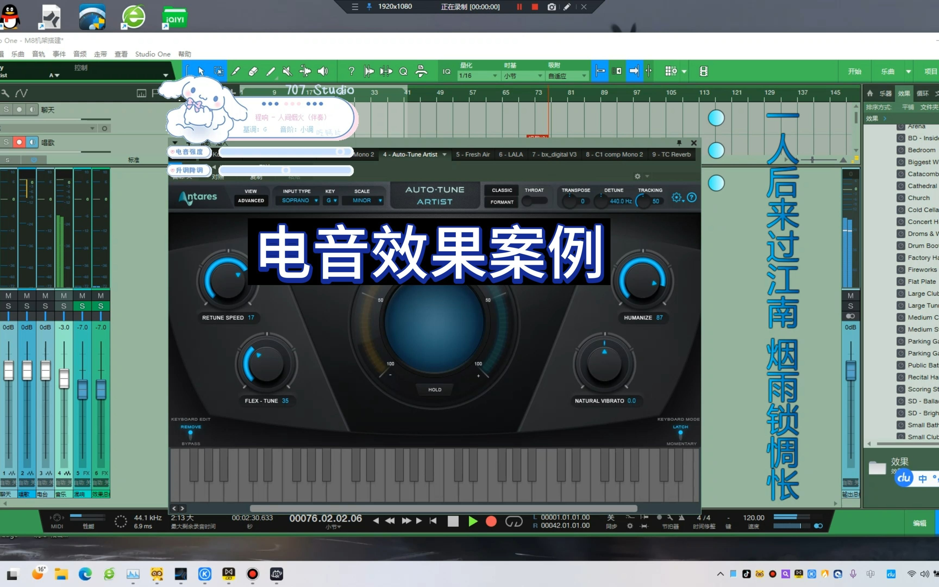Select the mute tool in the toolbar
Image resolution: width=939 pixels, height=587 pixels.
coord(287,71)
